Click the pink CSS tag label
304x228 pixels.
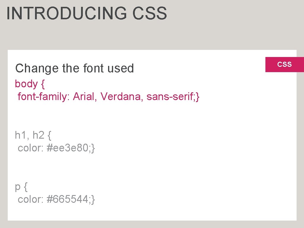[x=284, y=64]
